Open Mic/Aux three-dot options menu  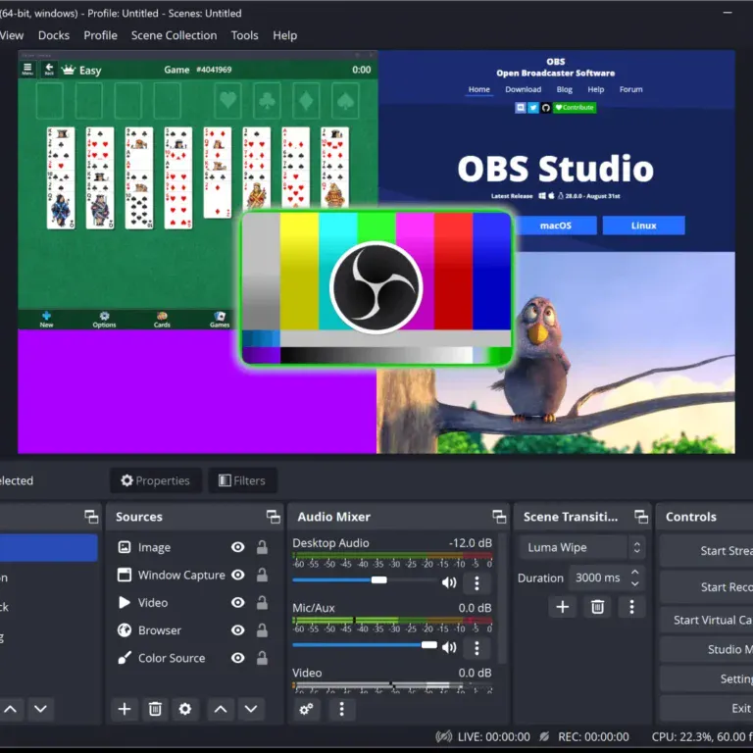tap(477, 647)
